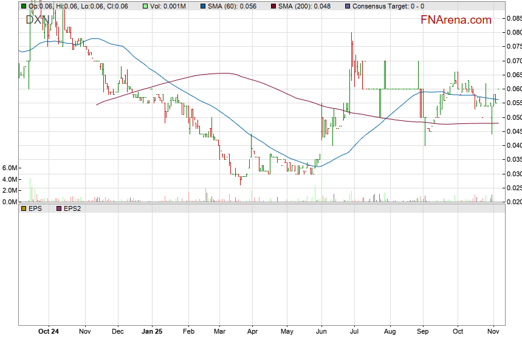
Task: Click the 0.085 price axis label
Action: click(x=513, y=18)
